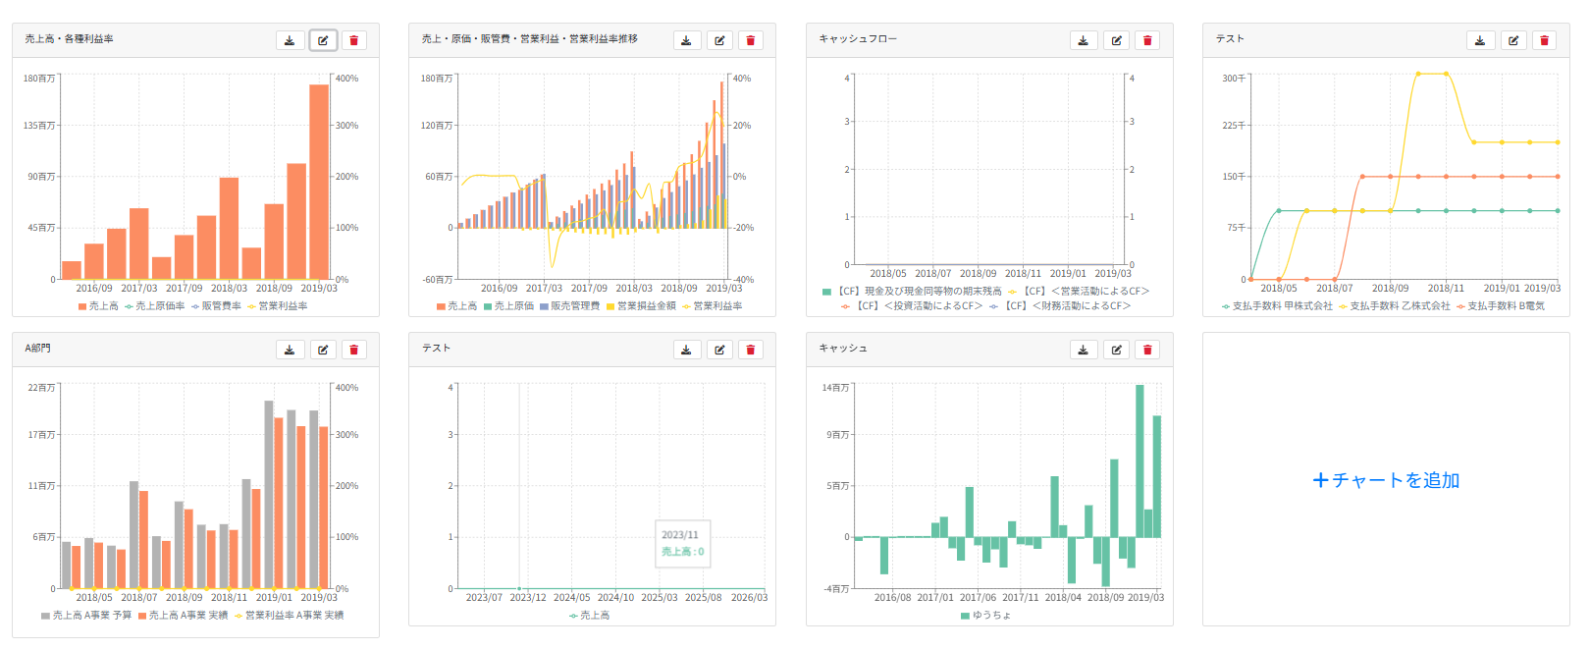Edit the キャッシュフロー chart

pos(1116,40)
